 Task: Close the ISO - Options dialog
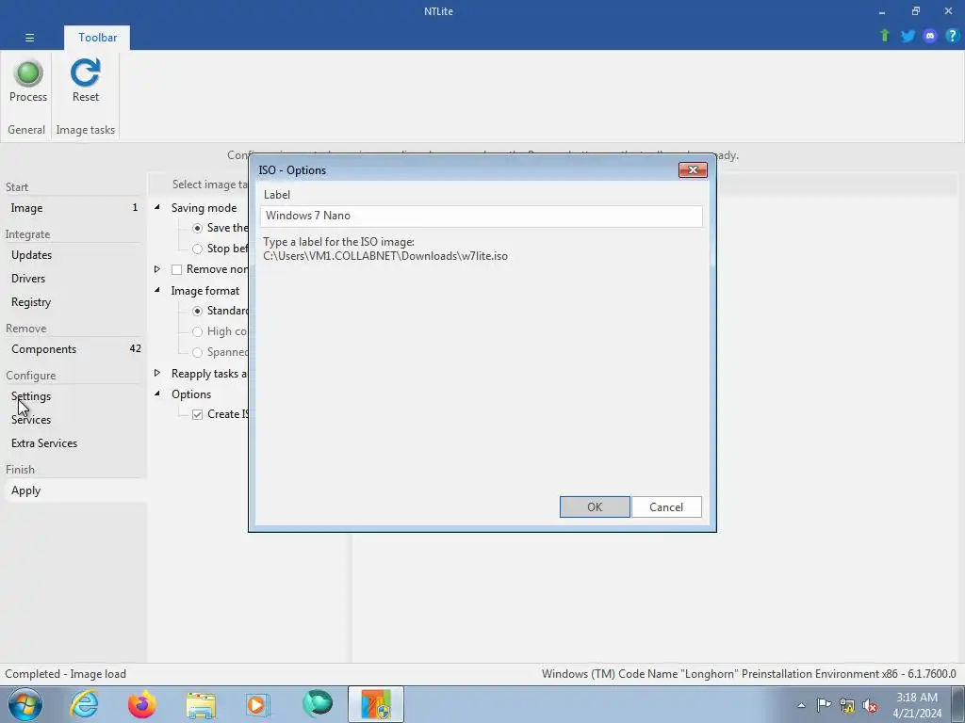693,170
